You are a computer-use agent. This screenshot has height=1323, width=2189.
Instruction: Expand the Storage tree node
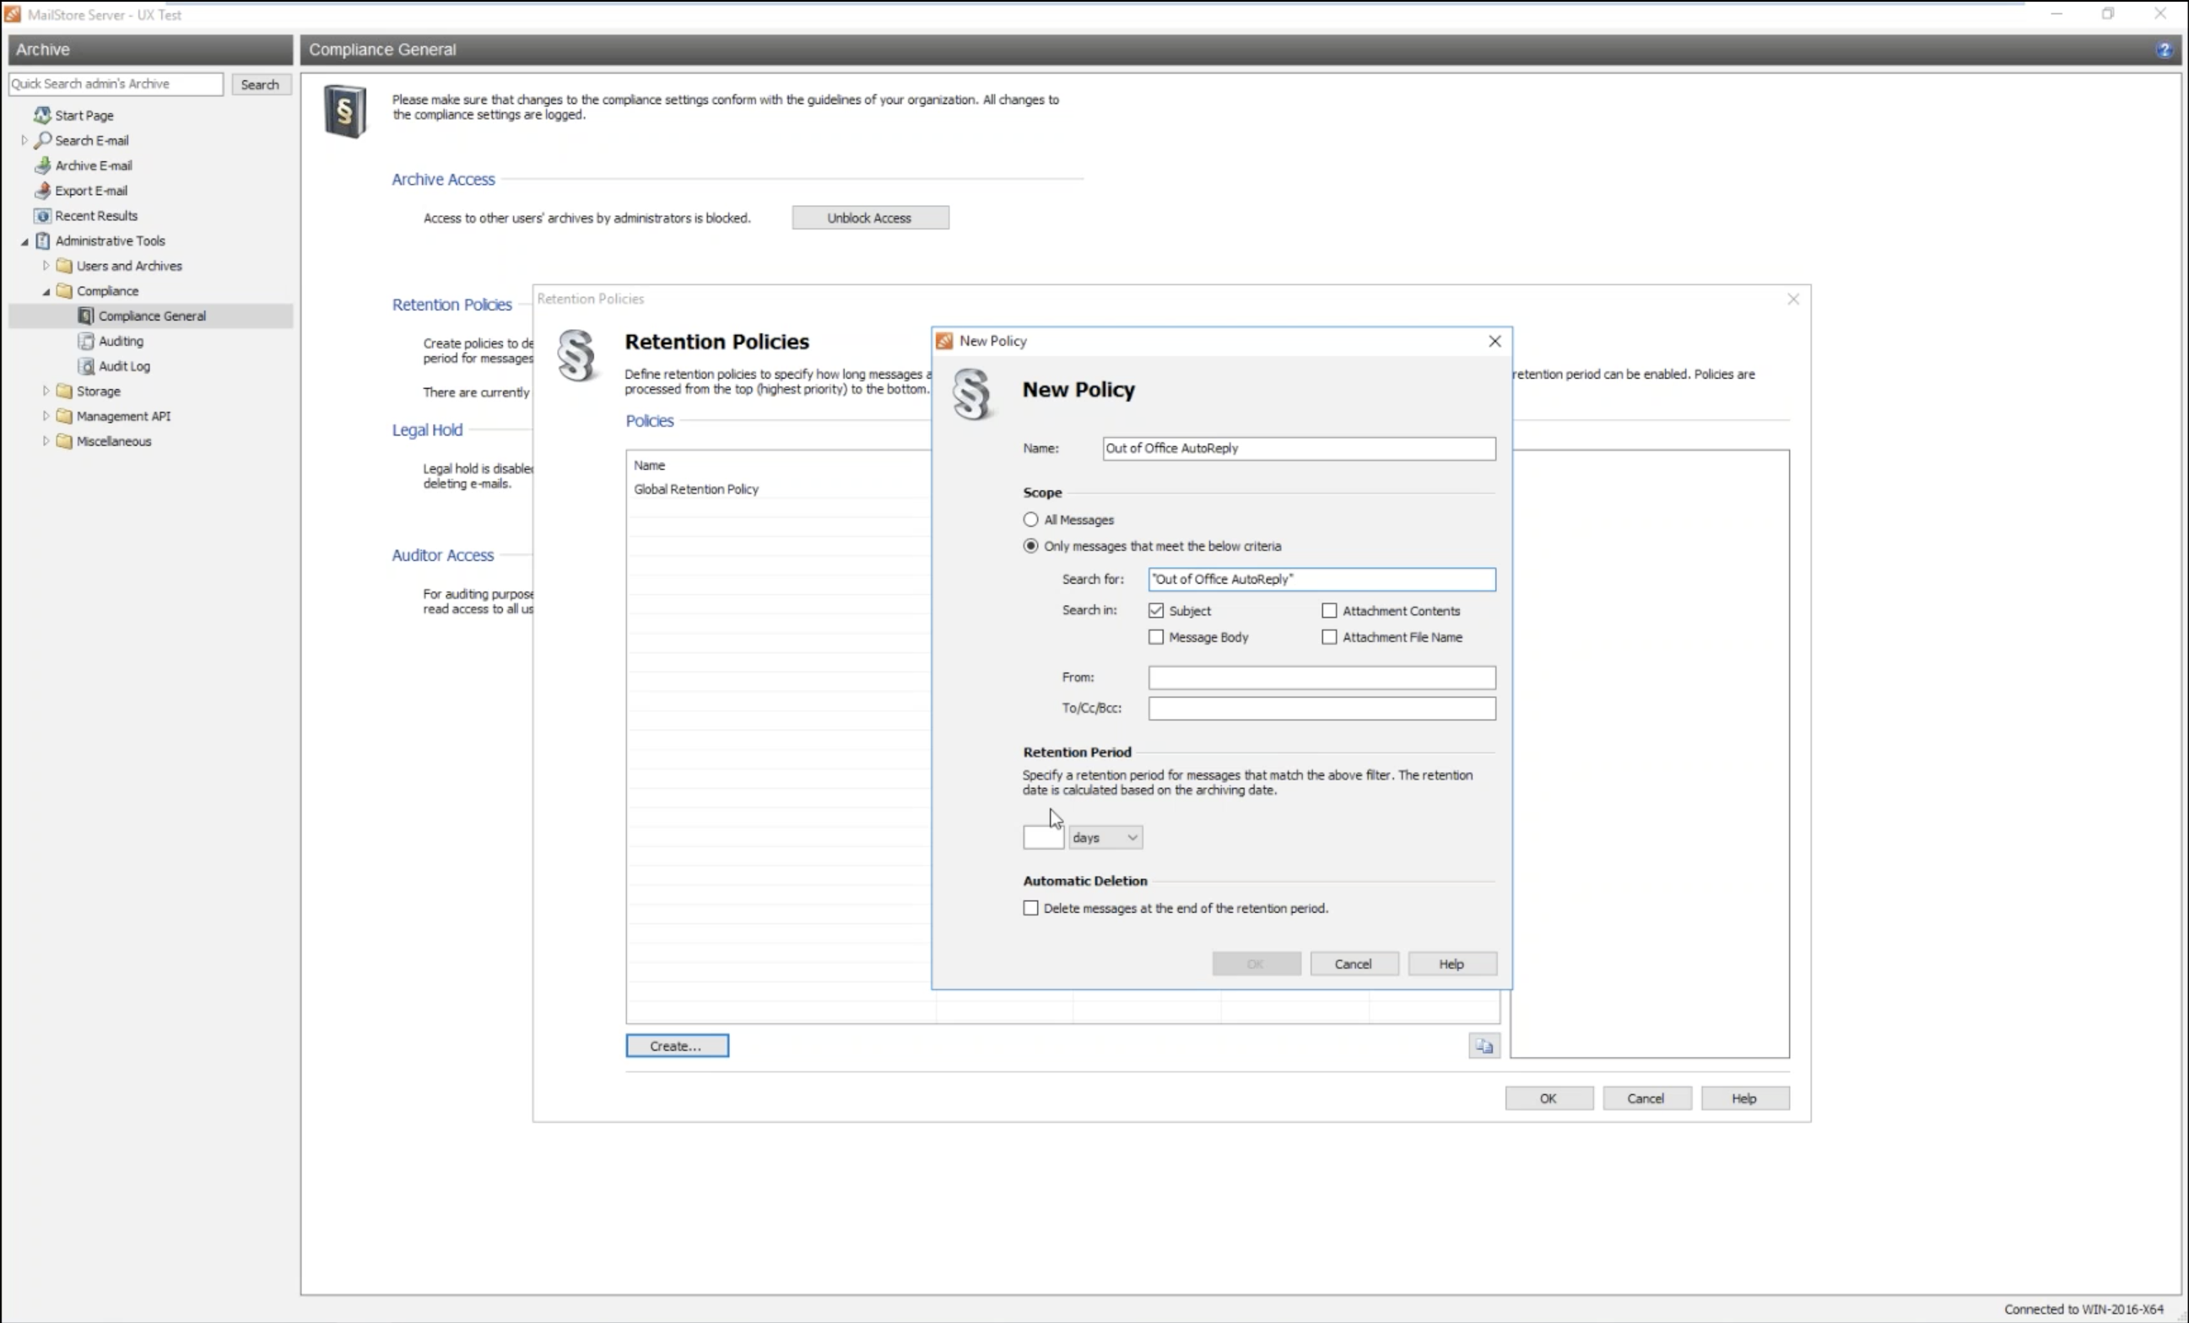46,391
